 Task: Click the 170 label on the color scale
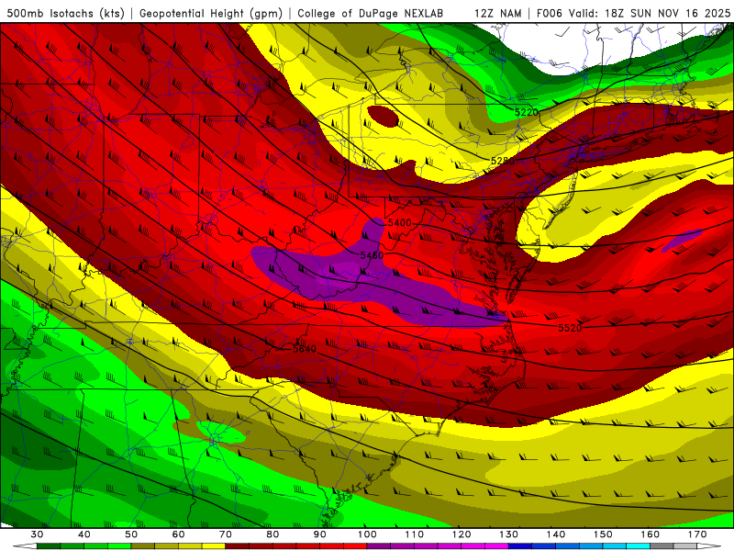697,534
